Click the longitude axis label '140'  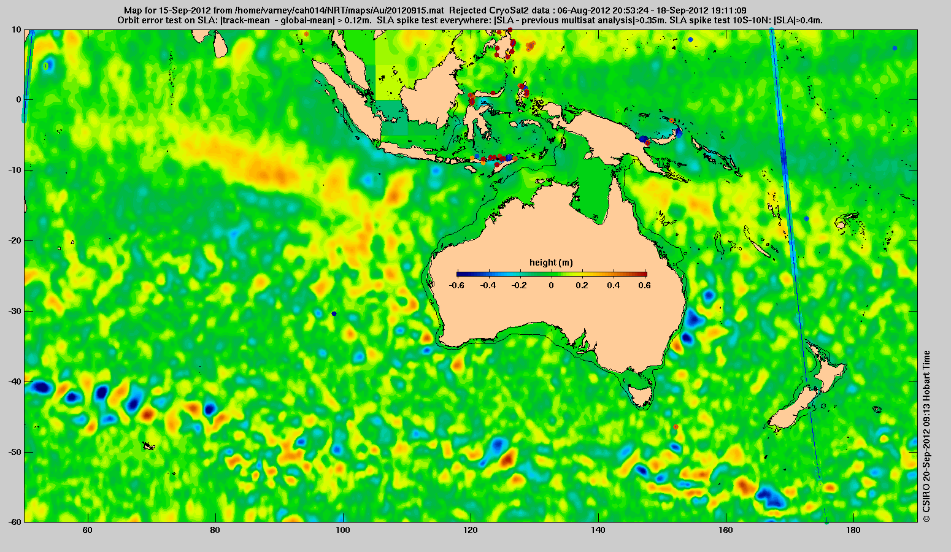598,530
